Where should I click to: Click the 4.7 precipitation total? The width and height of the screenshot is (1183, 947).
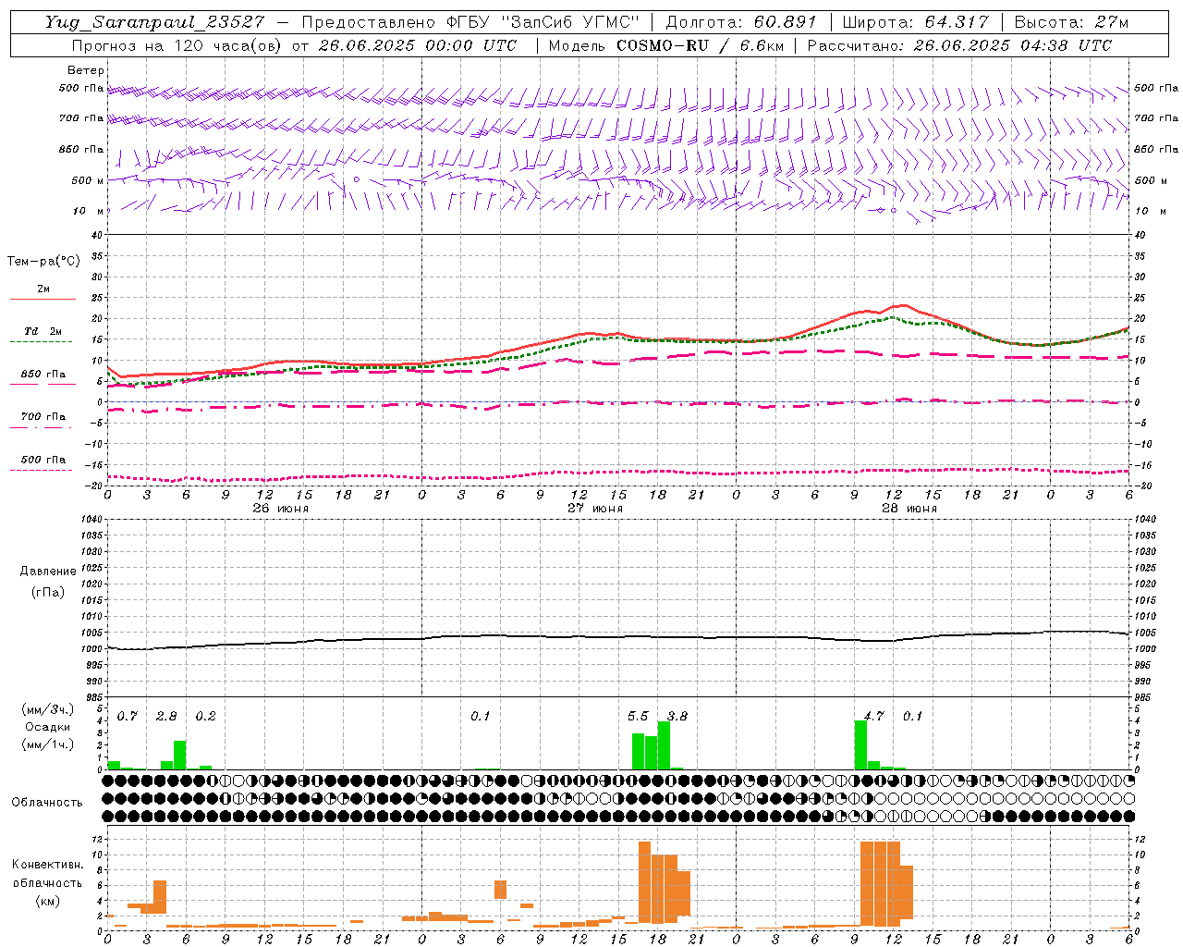tap(873, 717)
